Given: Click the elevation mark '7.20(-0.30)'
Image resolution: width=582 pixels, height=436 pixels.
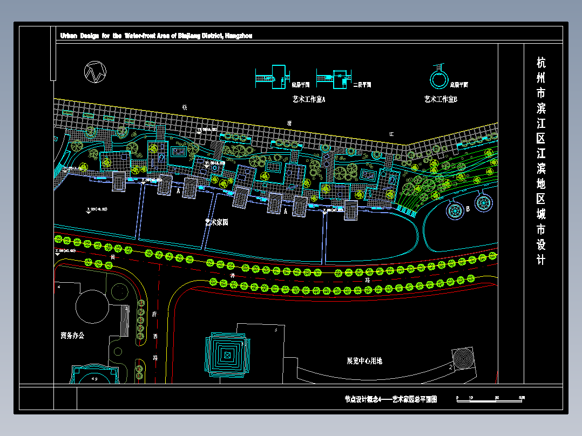Looking at the screenshot, I should point(97,209).
